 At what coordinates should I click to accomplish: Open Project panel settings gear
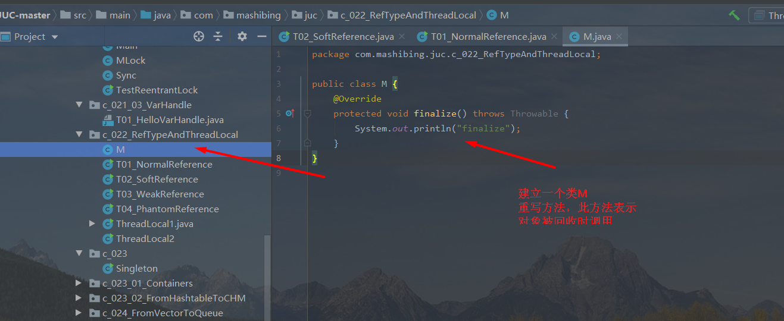242,37
